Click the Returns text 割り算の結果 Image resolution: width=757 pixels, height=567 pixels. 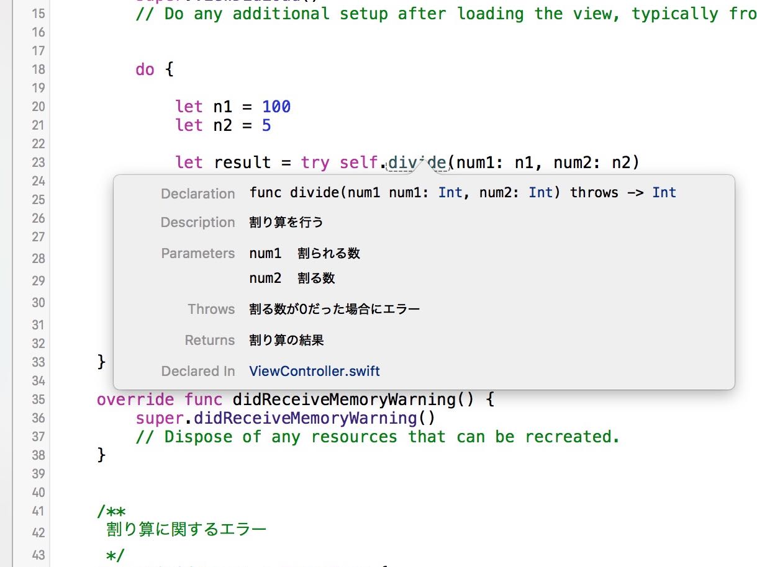[x=286, y=340]
